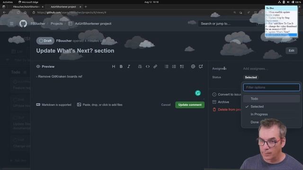303x170 pixels.
Task: Click in the Filter options field
Action: [x=271, y=87]
